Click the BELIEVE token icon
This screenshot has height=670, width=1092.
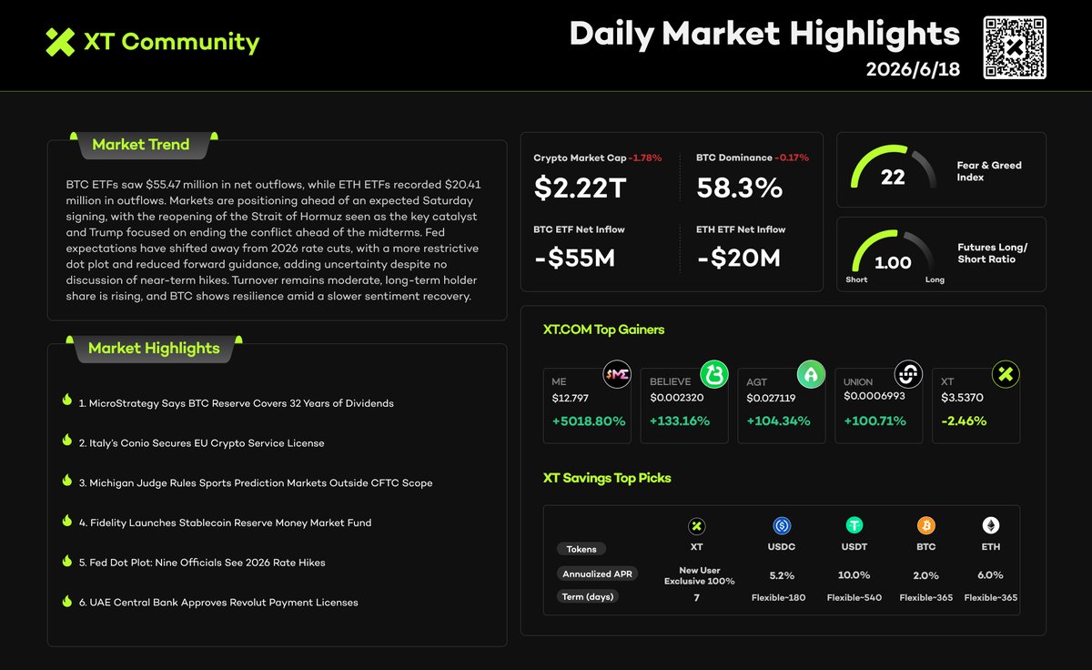[715, 374]
